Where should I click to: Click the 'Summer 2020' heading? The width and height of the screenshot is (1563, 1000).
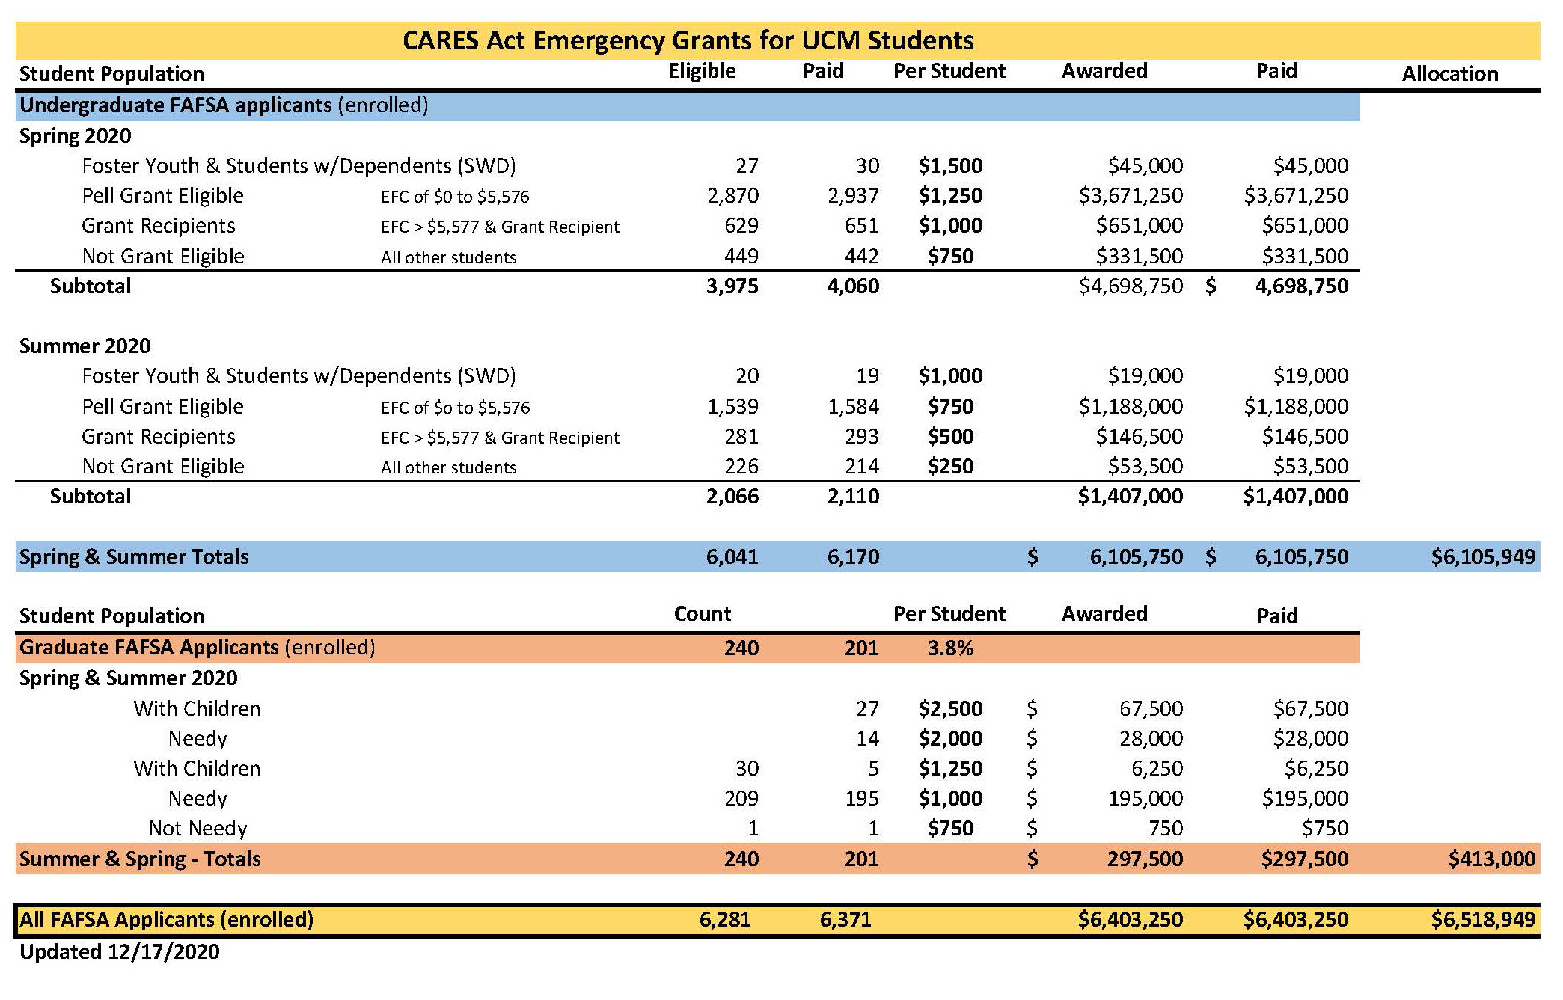tap(85, 346)
